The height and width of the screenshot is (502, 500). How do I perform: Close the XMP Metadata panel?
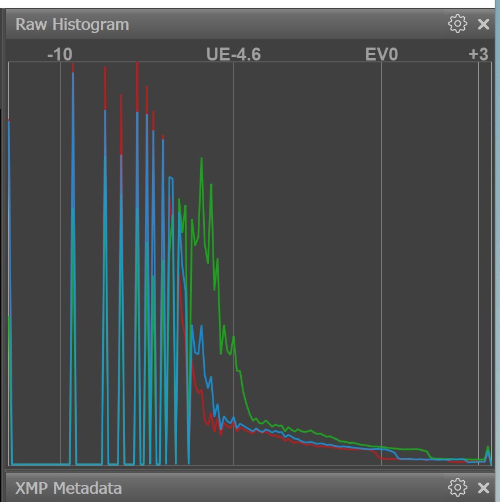(484, 487)
